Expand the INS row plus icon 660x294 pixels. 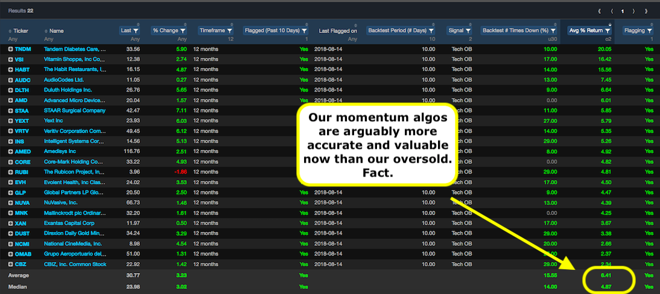10,142
